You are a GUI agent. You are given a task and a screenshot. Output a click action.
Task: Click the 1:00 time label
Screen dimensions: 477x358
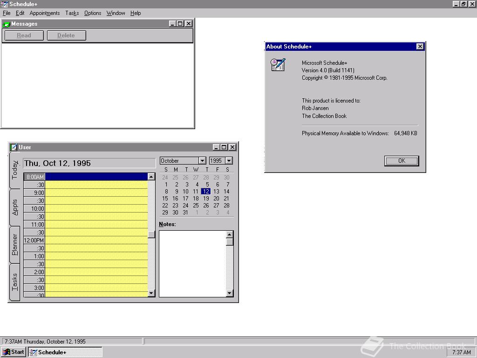coord(34,256)
